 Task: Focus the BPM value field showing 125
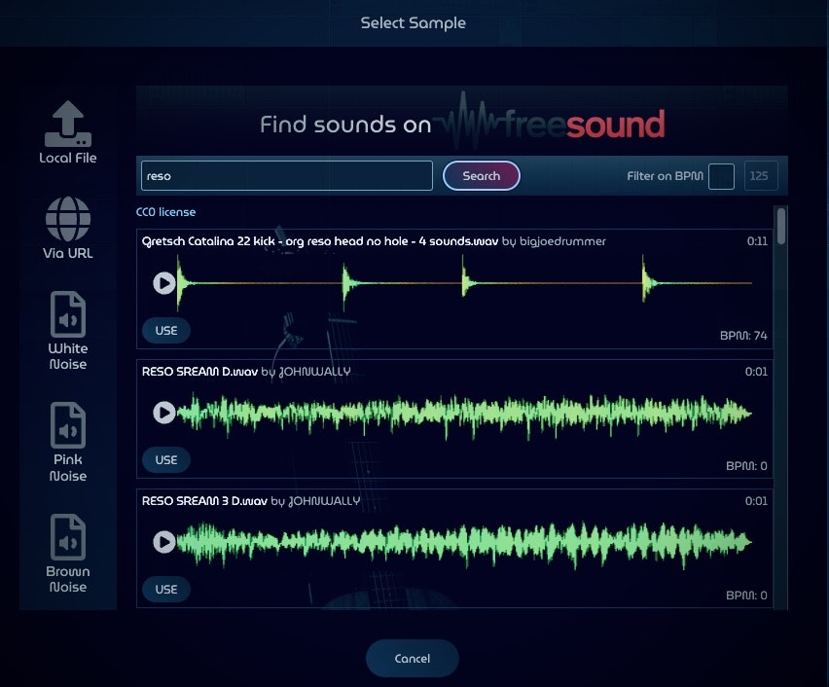click(761, 175)
